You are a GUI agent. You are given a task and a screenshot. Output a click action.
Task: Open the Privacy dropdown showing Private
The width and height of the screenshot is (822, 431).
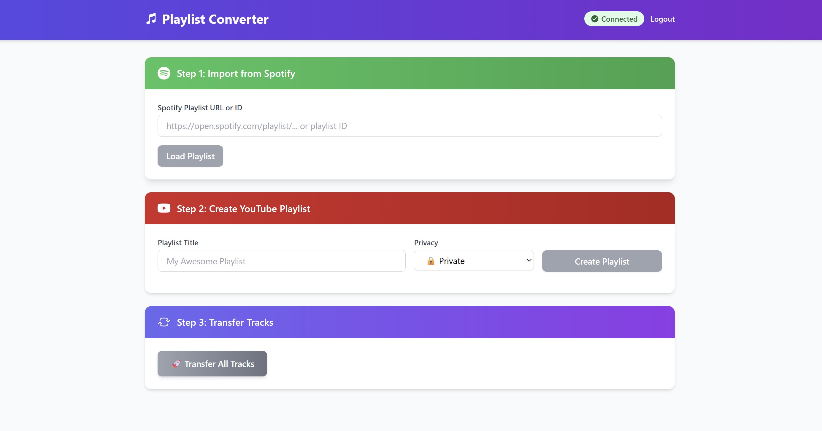click(474, 261)
